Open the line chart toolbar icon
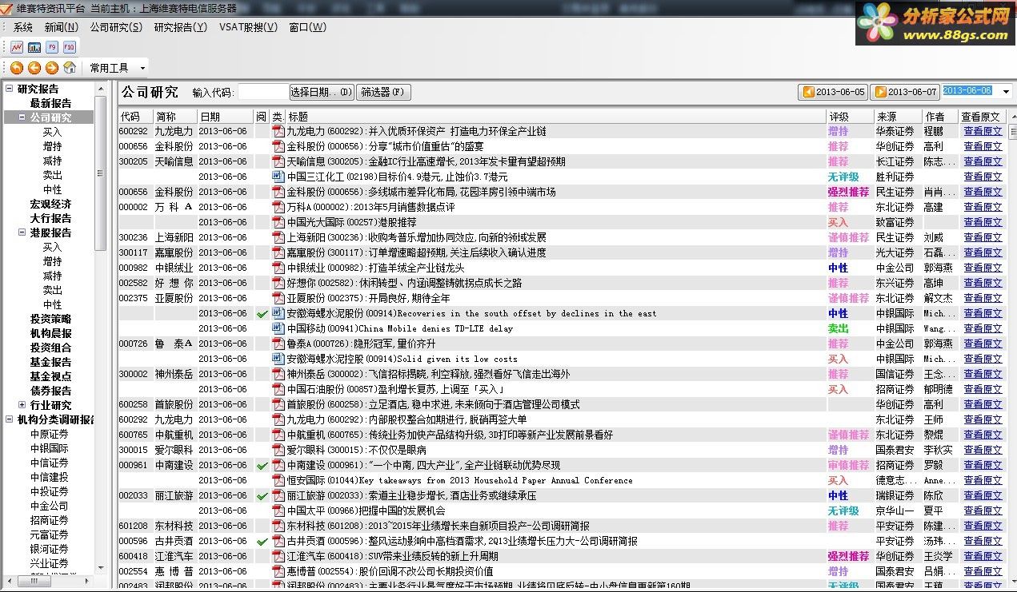The image size is (1017, 592). coord(17,47)
